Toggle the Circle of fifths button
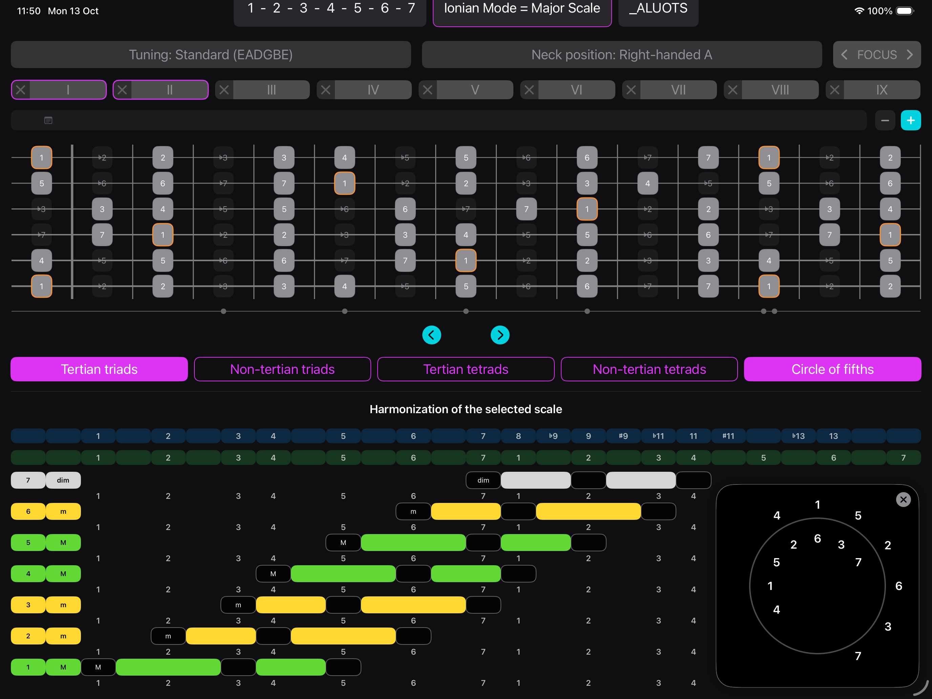 [832, 369]
